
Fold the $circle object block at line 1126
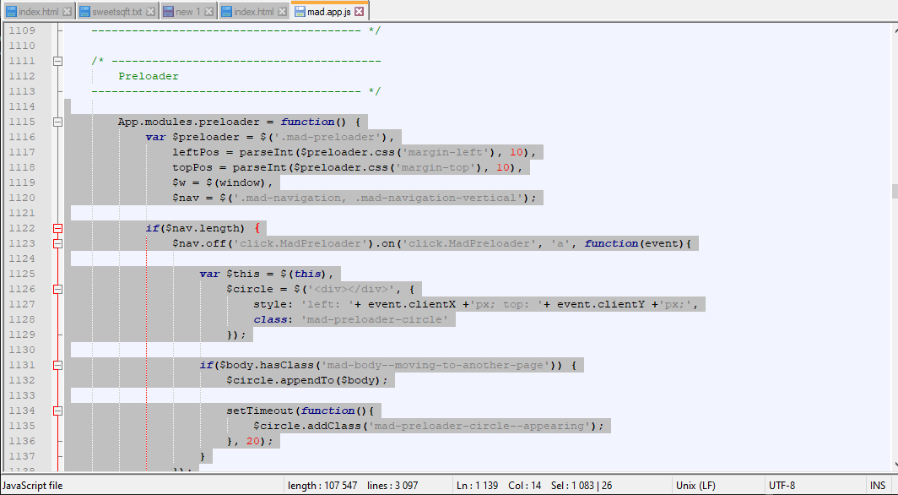[58, 289]
